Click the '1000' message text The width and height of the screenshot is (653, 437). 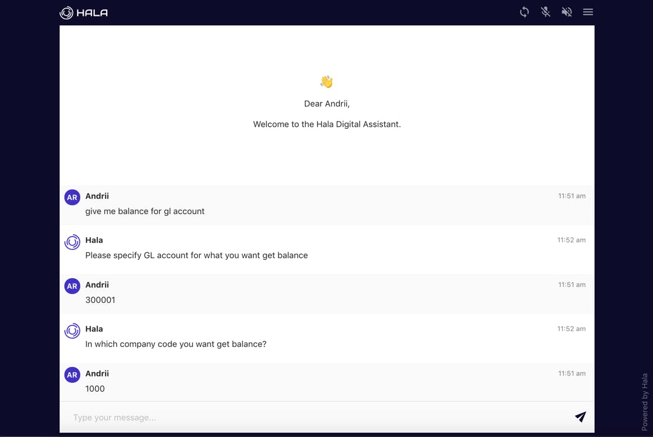[95, 389]
